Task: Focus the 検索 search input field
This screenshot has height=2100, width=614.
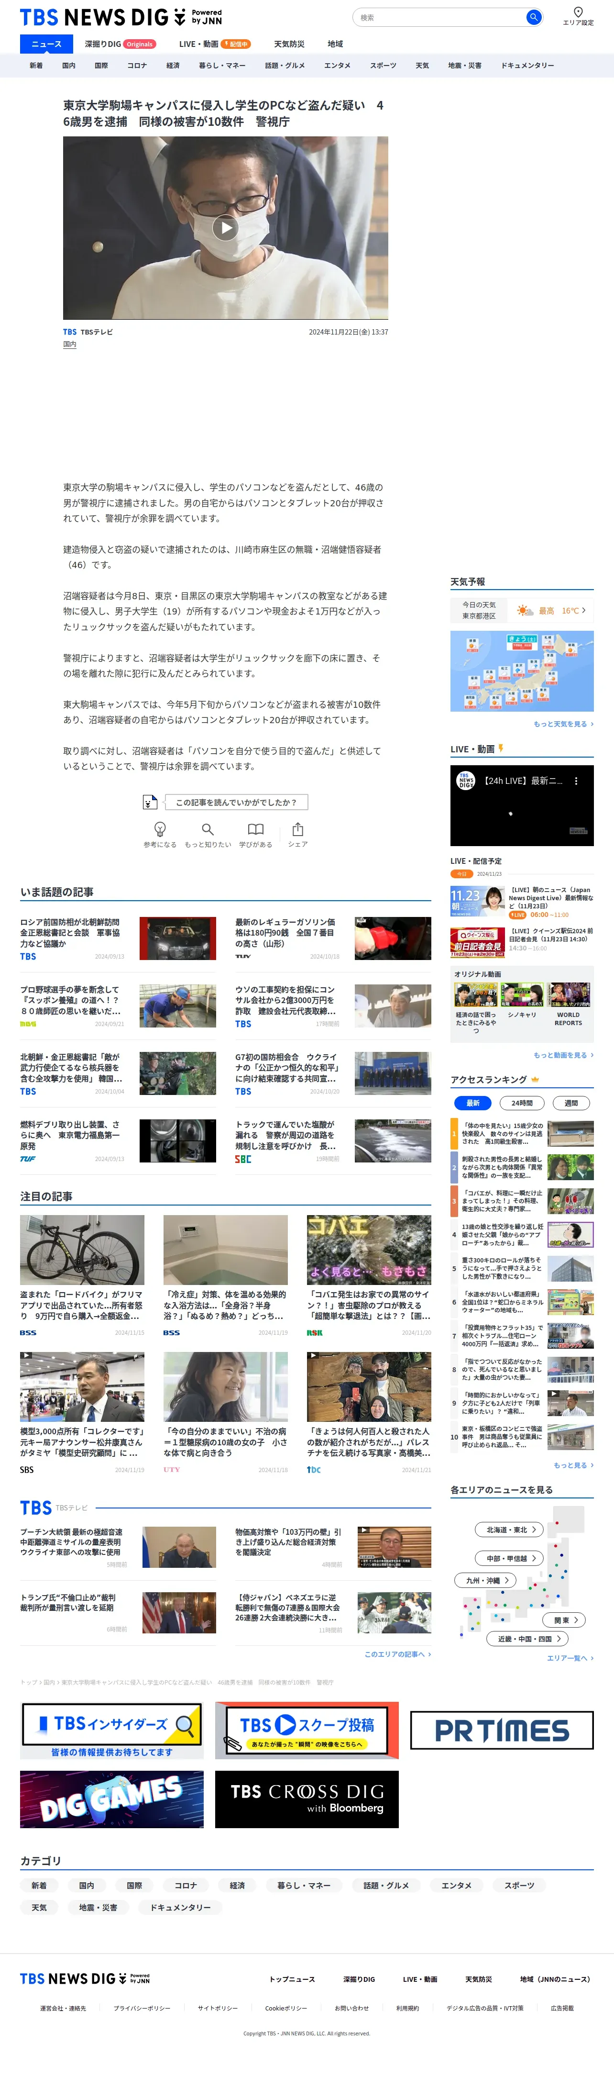Action: tap(440, 17)
